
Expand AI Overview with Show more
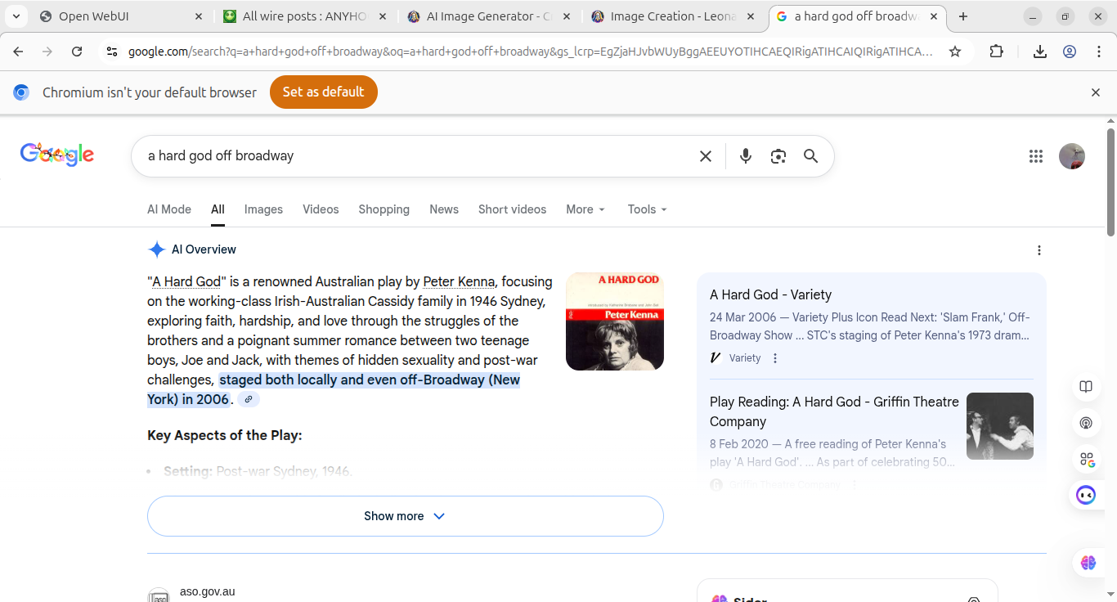click(x=405, y=516)
